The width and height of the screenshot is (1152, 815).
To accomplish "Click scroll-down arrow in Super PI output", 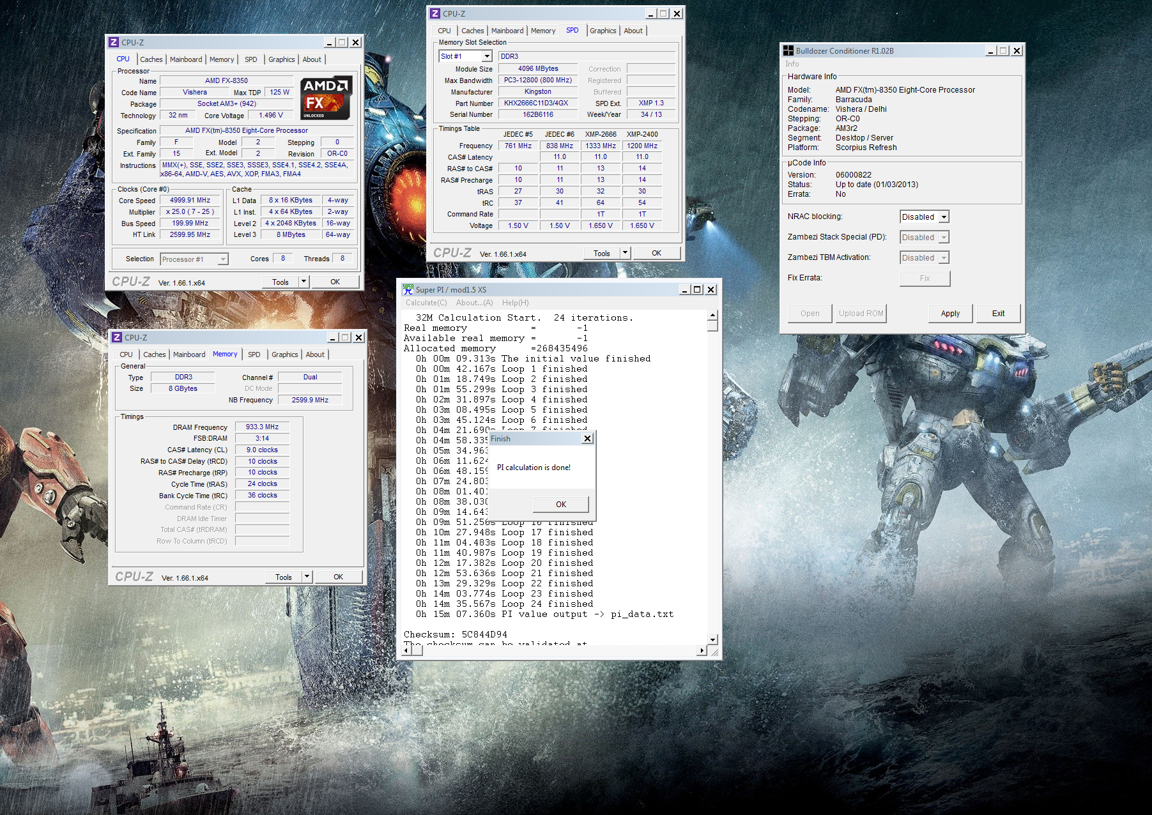I will click(712, 639).
